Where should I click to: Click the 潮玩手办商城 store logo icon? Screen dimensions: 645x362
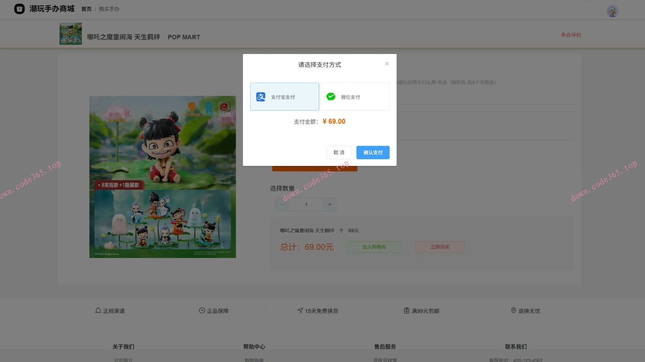19,9
